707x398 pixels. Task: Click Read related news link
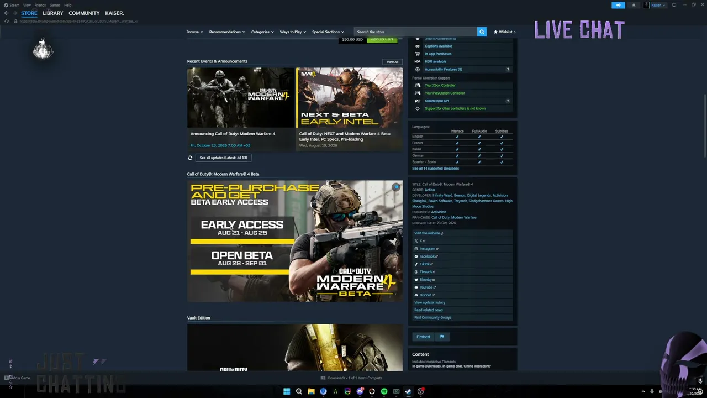coord(429,310)
